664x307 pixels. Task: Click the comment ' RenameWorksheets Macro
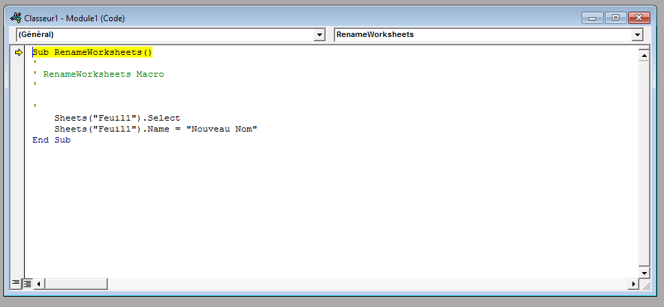point(98,75)
